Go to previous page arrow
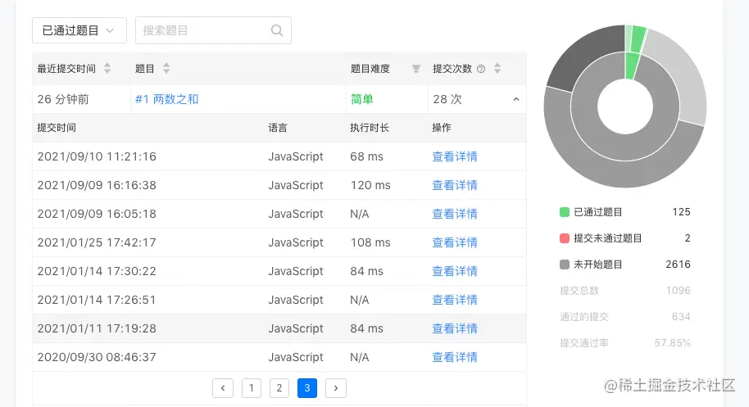Viewport: 749px width, 407px height. [223, 388]
